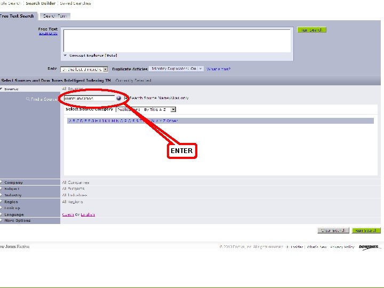Viewport: 384px width, 288px height.
Task: Click the All Regions text
Action: pos(73,202)
